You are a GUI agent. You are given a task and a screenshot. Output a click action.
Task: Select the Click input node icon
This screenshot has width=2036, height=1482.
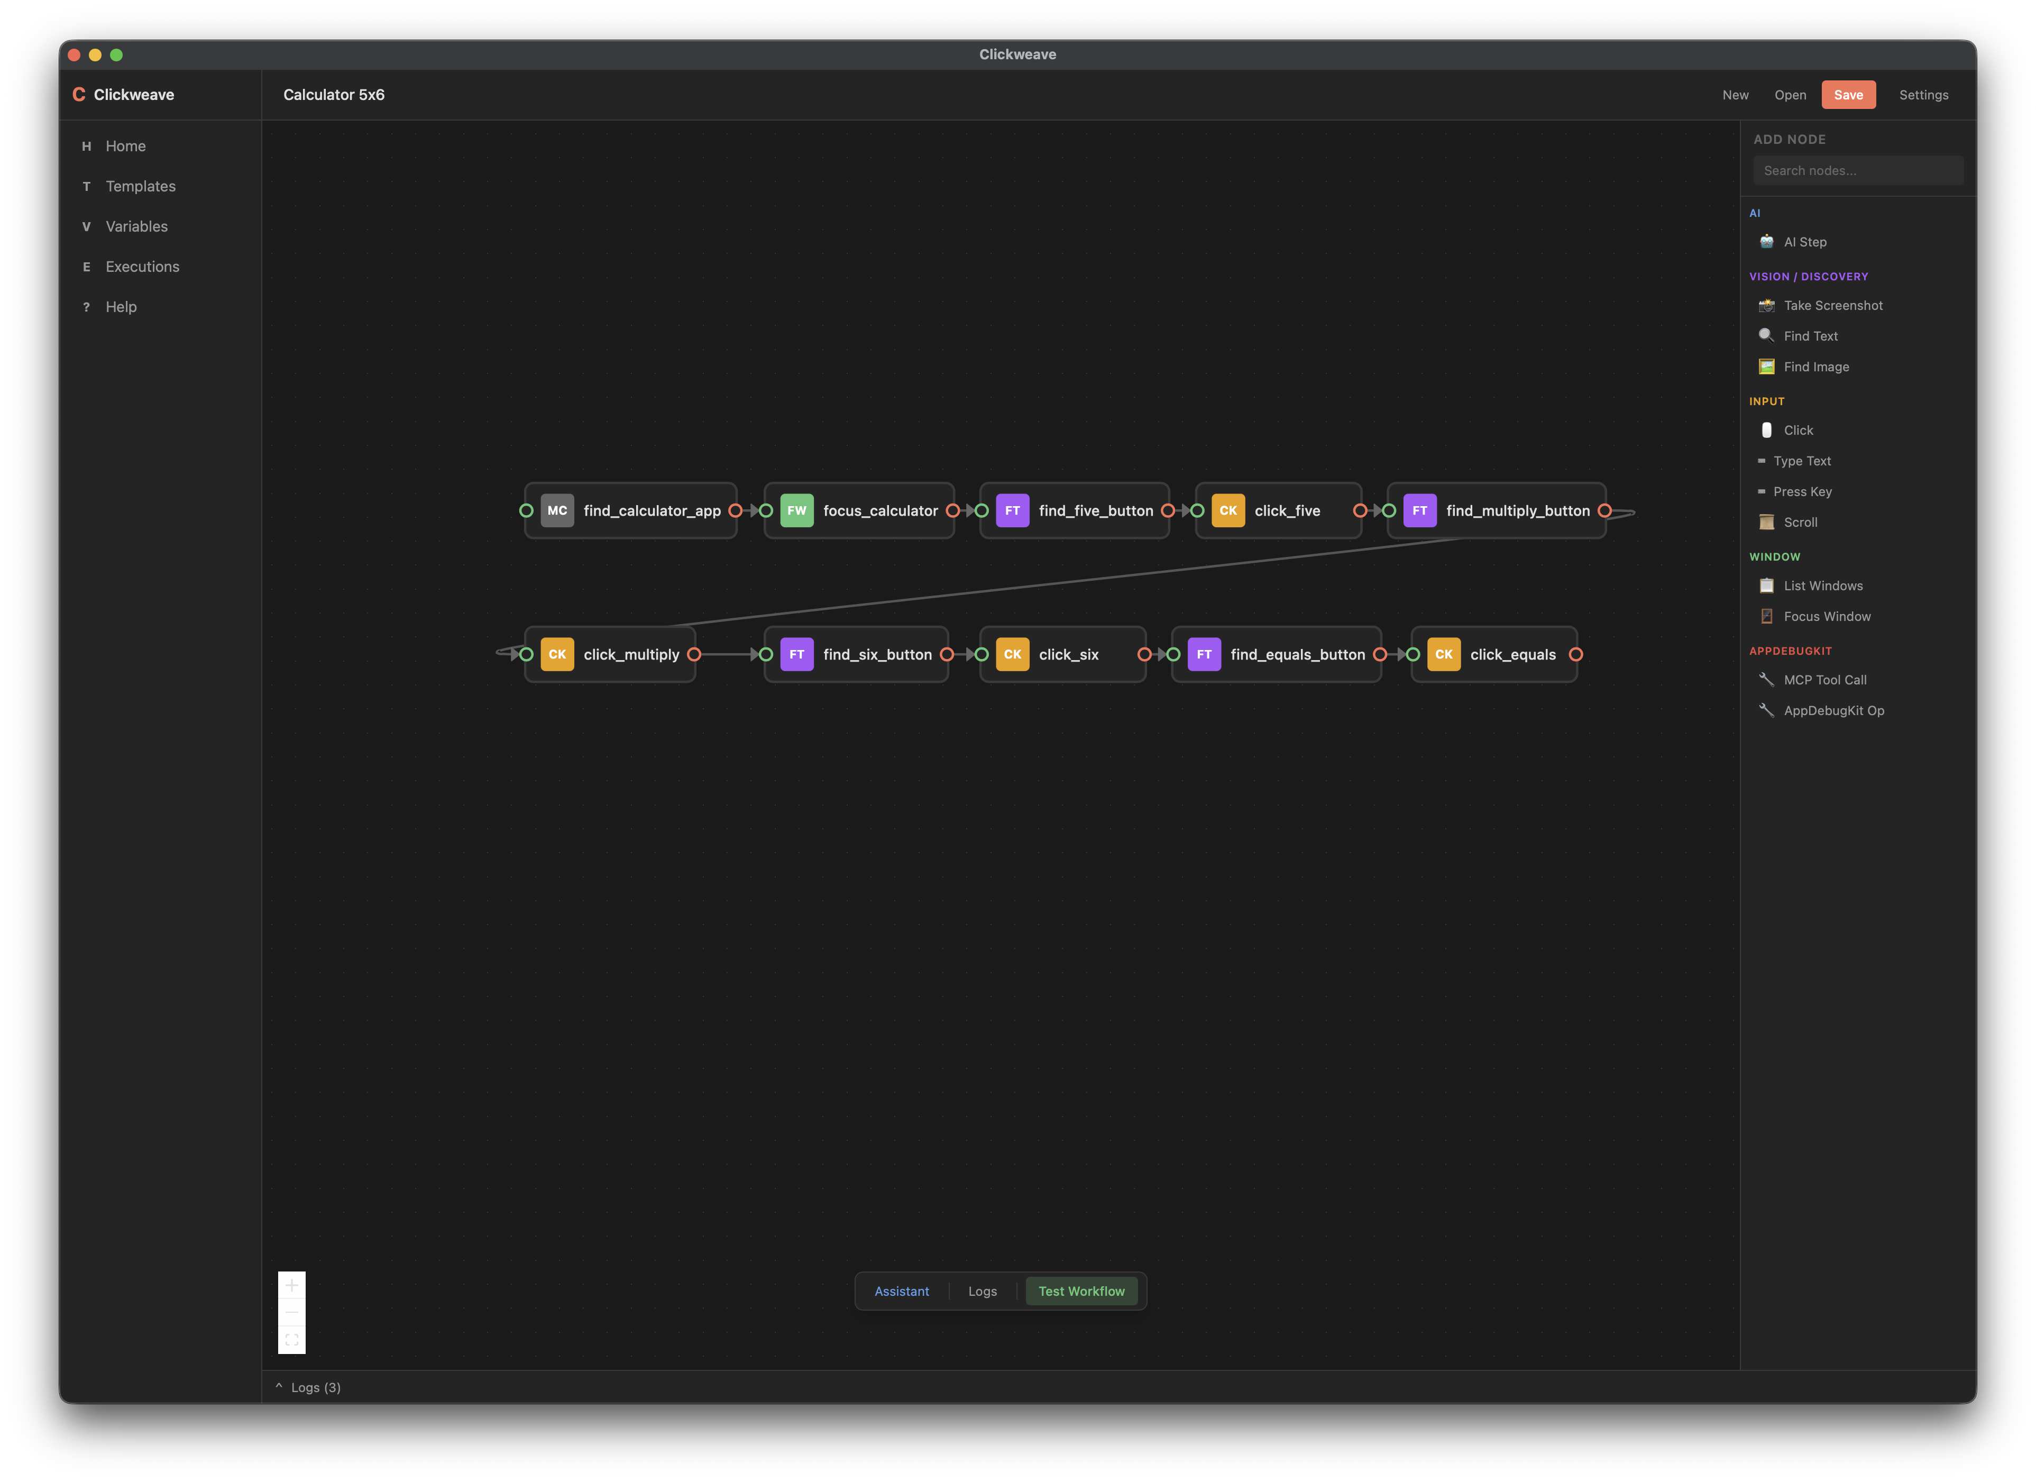point(1766,430)
